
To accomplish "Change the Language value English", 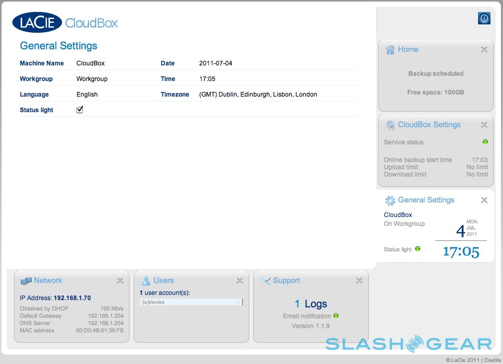I will coord(87,95).
